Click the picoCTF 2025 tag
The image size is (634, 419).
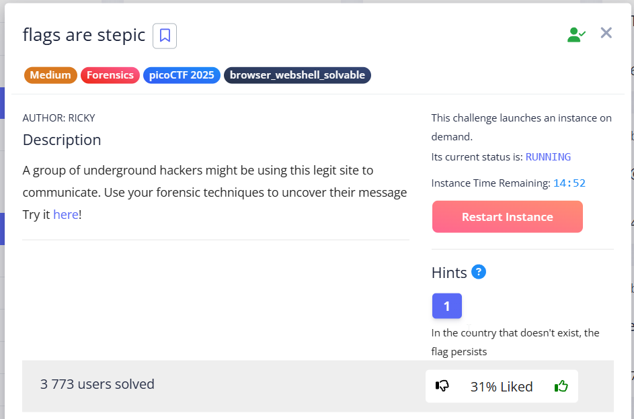click(182, 75)
